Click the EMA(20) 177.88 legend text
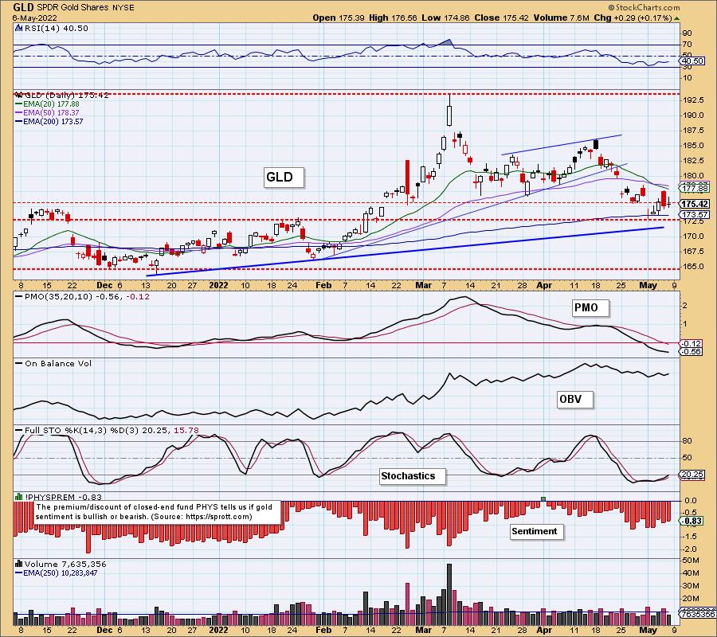Viewport: 717px width, 637px height. coord(51,104)
